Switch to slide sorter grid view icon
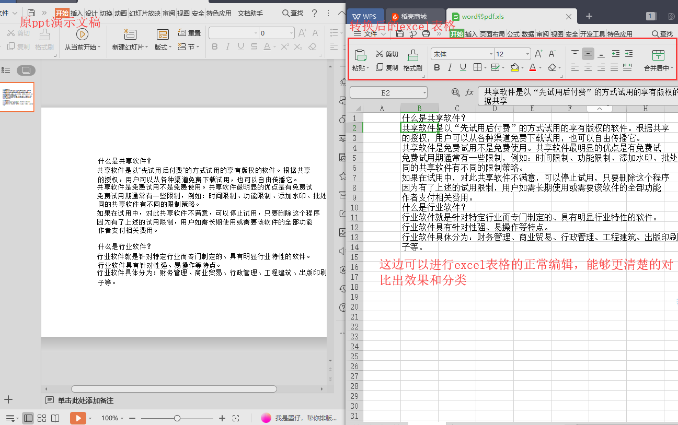 [x=42, y=418]
